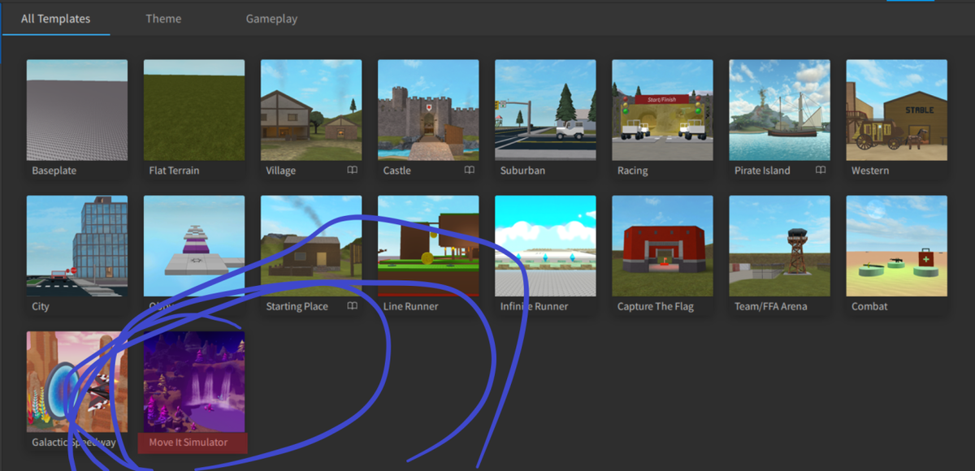Click the Racing label text
975x471 pixels.
(632, 171)
